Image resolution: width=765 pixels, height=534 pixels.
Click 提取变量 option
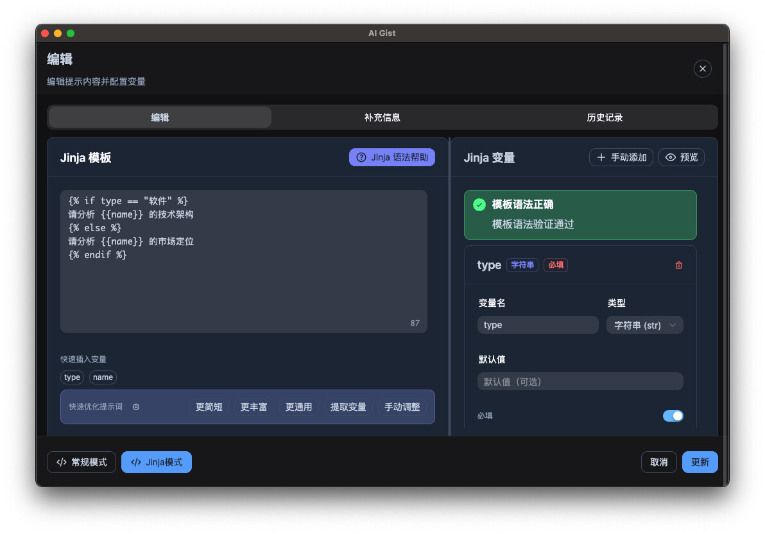[348, 407]
